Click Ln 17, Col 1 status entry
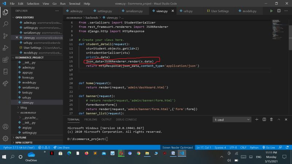The height and width of the screenshot is (164, 292). [x=204, y=148]
